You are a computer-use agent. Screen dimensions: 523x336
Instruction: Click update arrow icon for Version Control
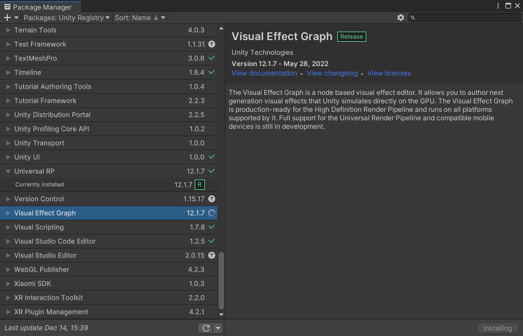point(212,199)
